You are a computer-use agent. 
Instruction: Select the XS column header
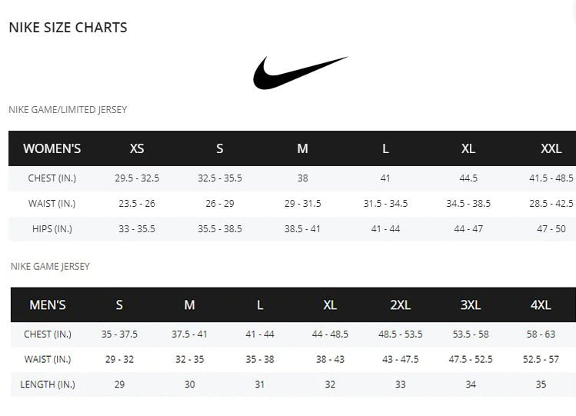point(137,148)
